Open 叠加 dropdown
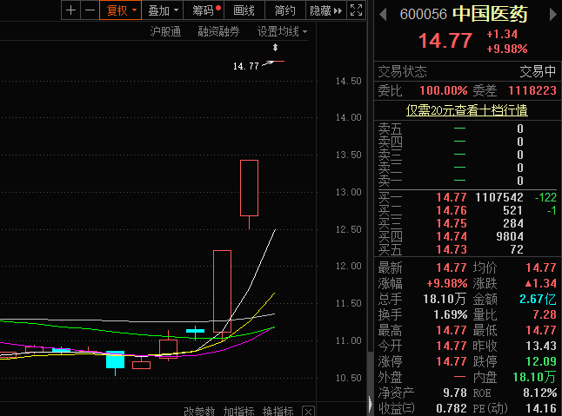 pos(163,10)
